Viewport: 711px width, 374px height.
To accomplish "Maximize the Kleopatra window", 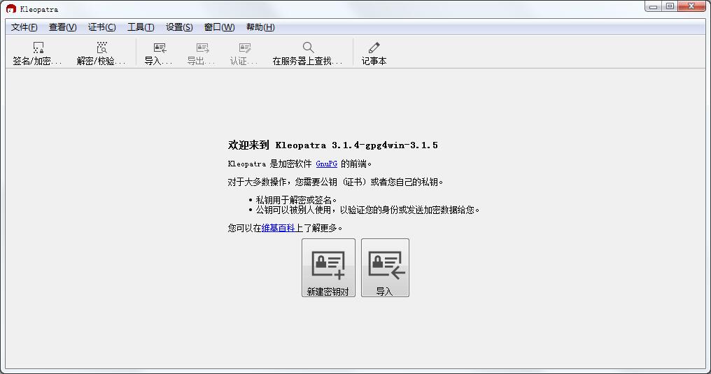I will click(670, 6).
